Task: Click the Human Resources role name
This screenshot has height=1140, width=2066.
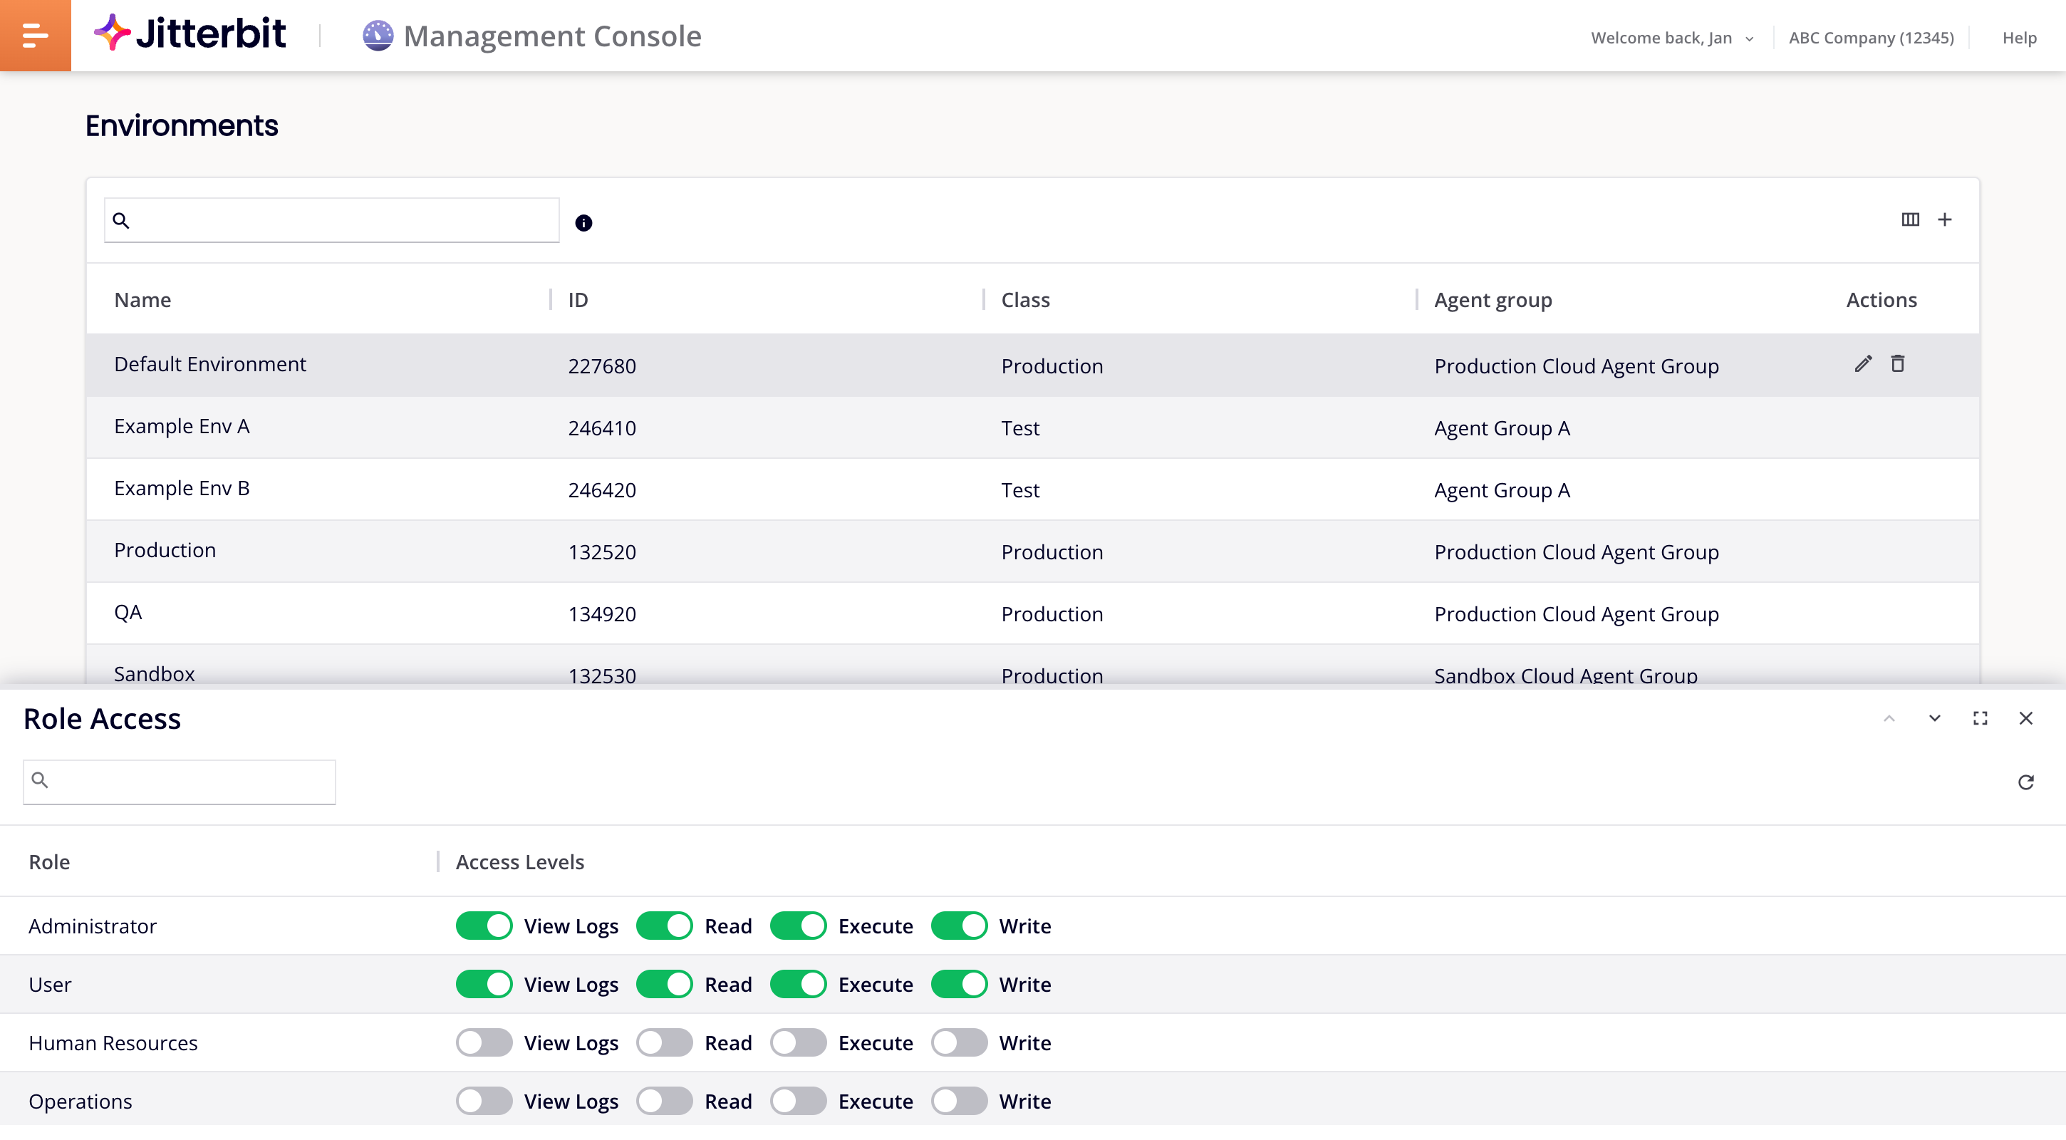Action: coord(113,1044)
